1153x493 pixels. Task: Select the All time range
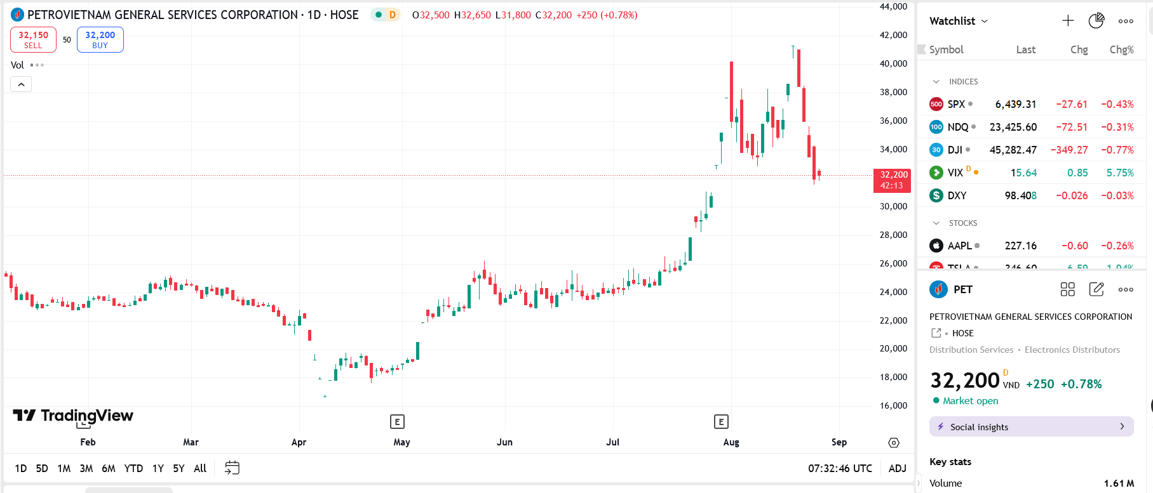click(200, 468)
